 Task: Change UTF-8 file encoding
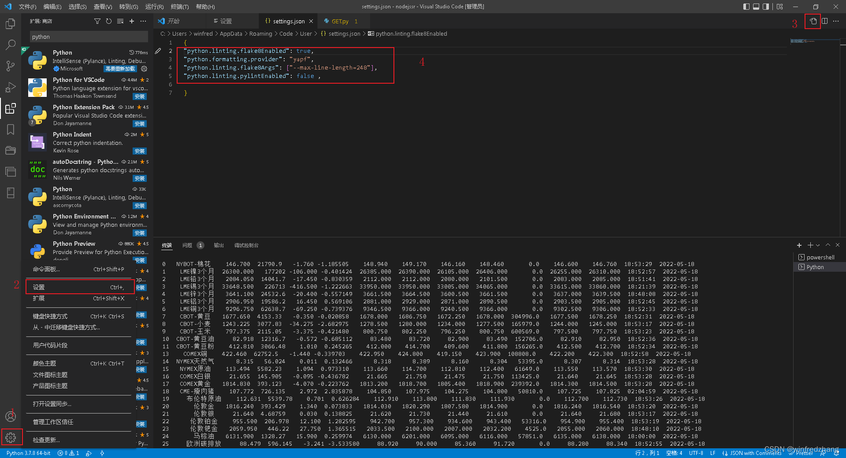click(x=696, y=453)
